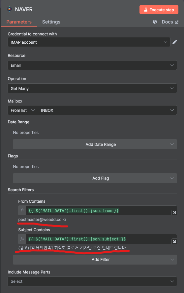Click the Search Filters section label
The image size is (184, 293).
point(21,190)
